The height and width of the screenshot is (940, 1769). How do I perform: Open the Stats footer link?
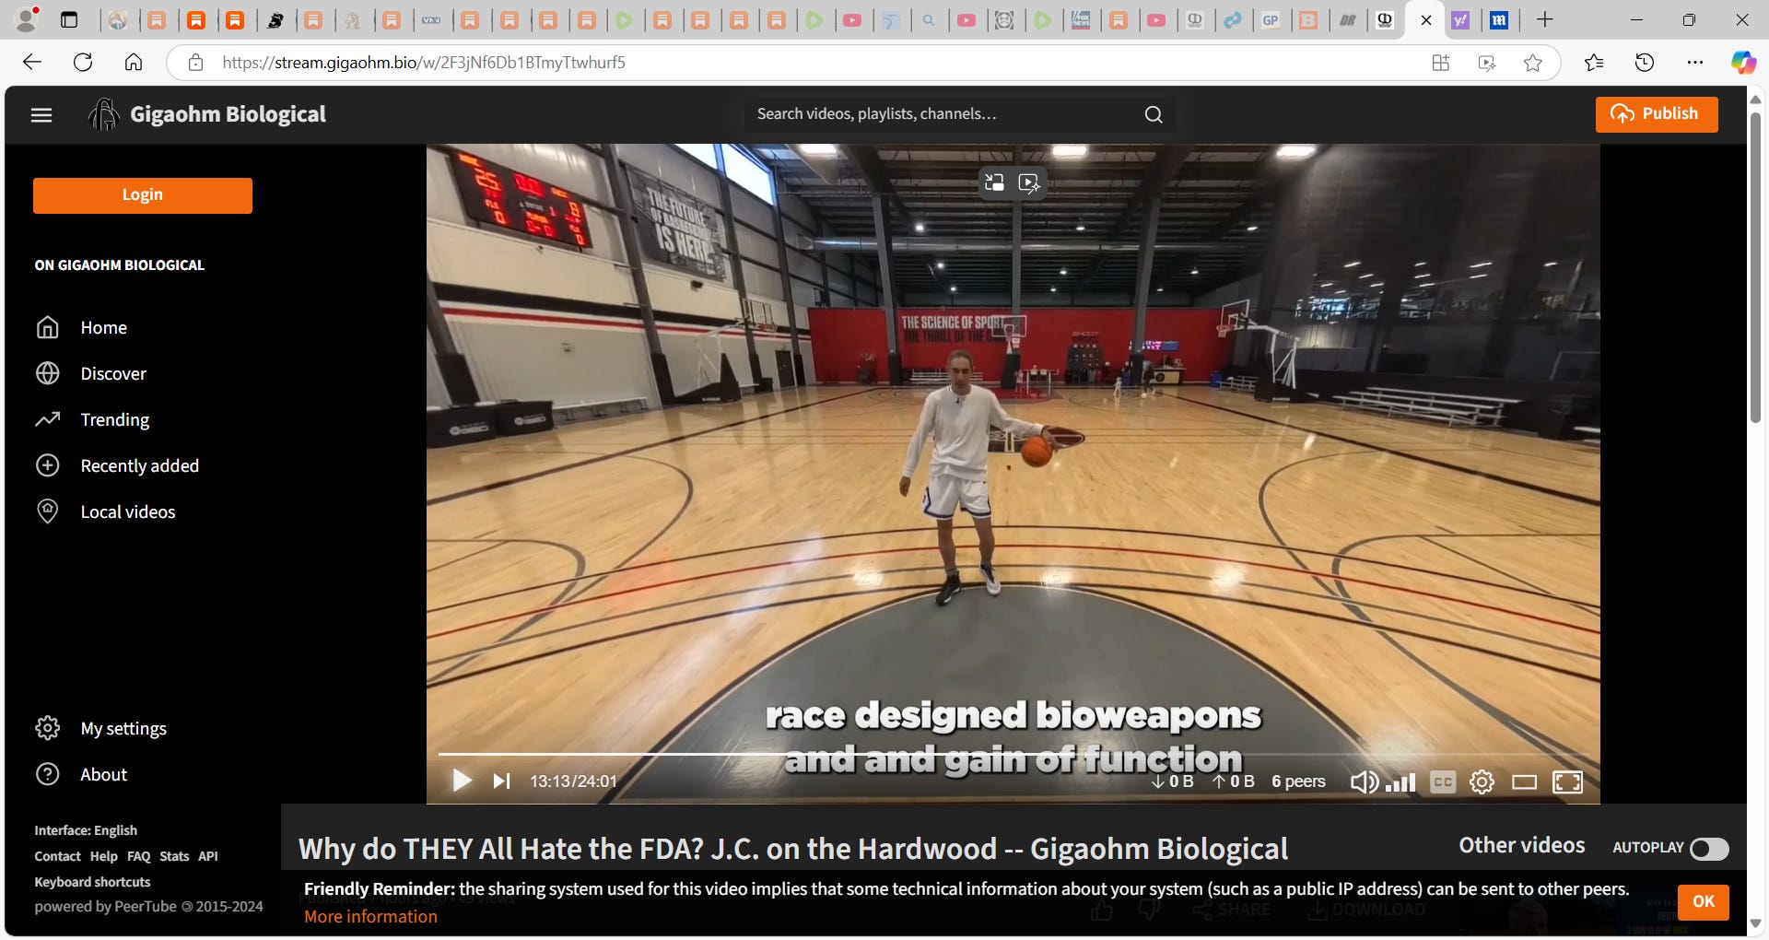pos(174,856)
